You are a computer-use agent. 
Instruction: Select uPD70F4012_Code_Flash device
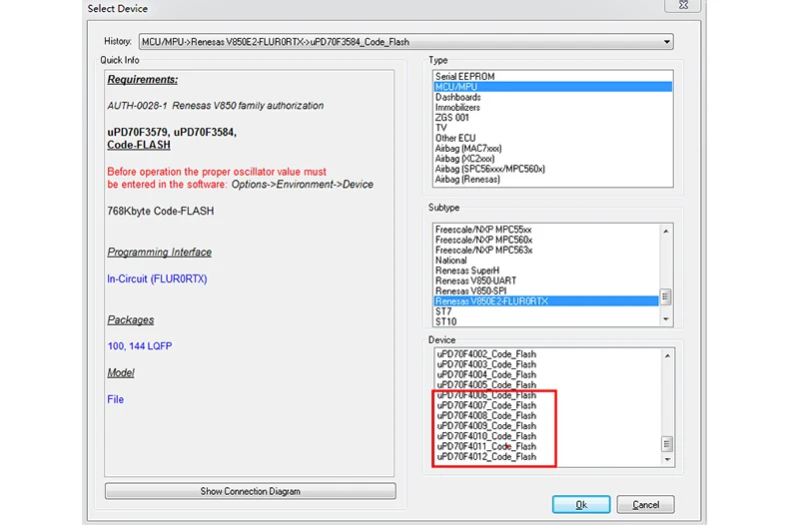click(x=547, y=456)
